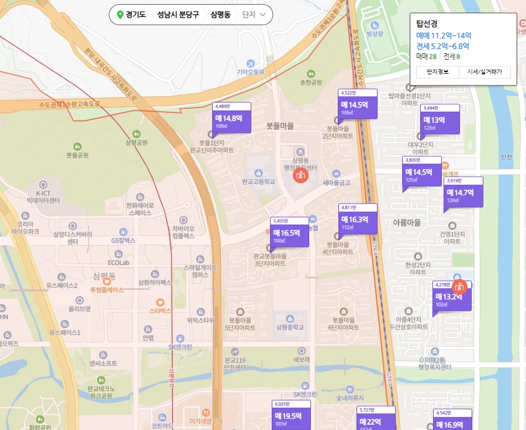Select the 매 16.3억 112㎡ price marker
This screenshot has width=526, height=430.
click(x=358, y=219)
